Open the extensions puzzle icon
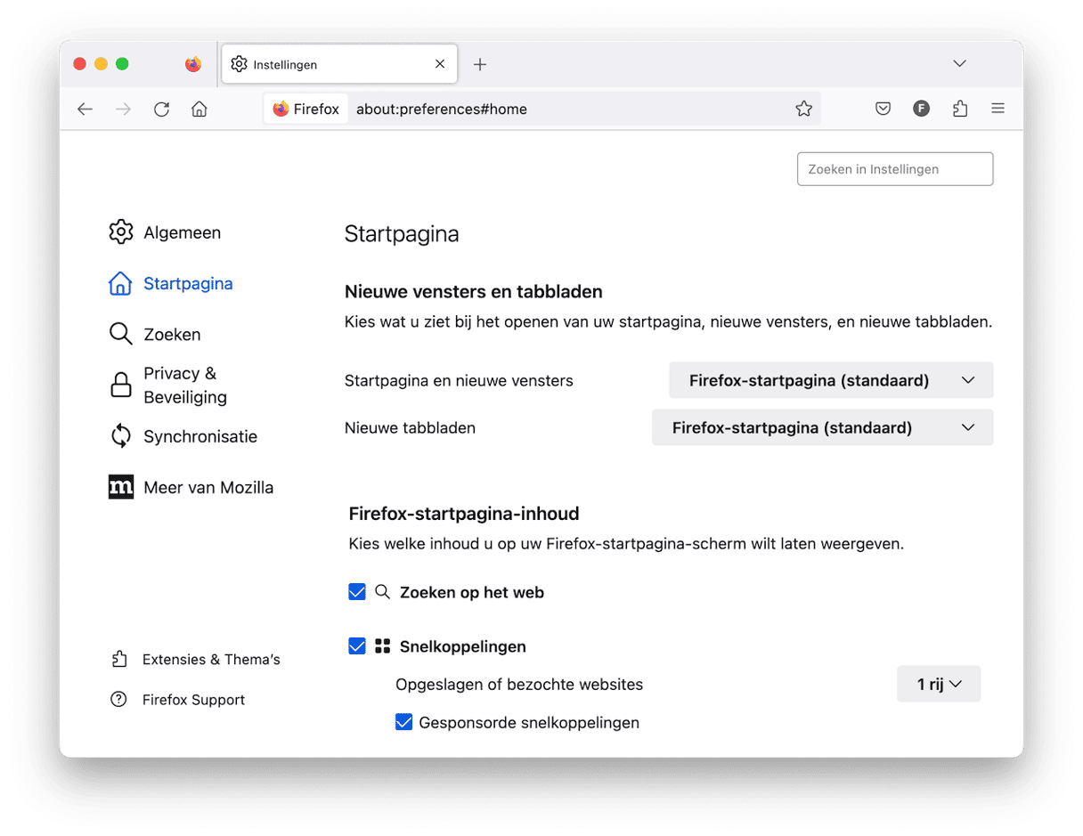Screen dimensions: 1083x836 click(x=959, y=109)
